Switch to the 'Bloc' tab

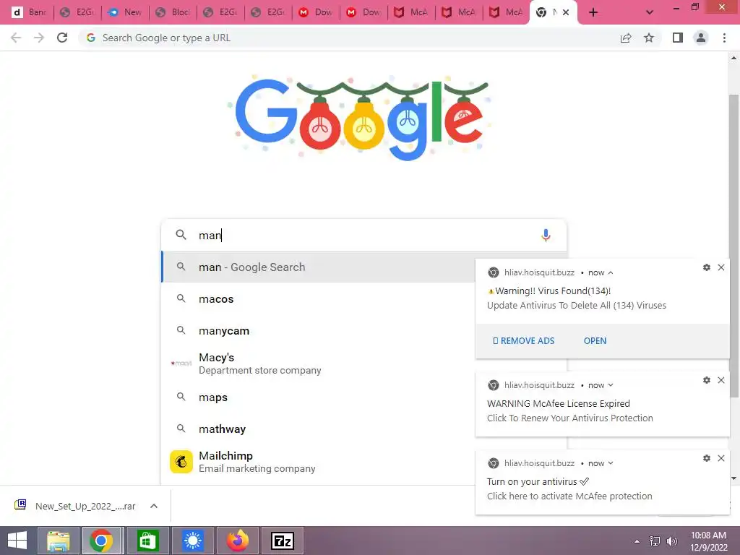click(173, 12)
